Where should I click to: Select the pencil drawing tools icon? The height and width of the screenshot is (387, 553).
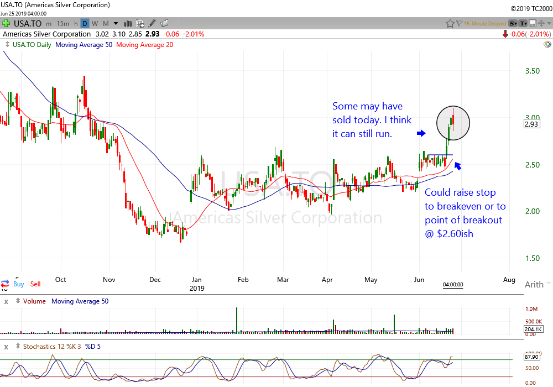(x=152, y=24)
